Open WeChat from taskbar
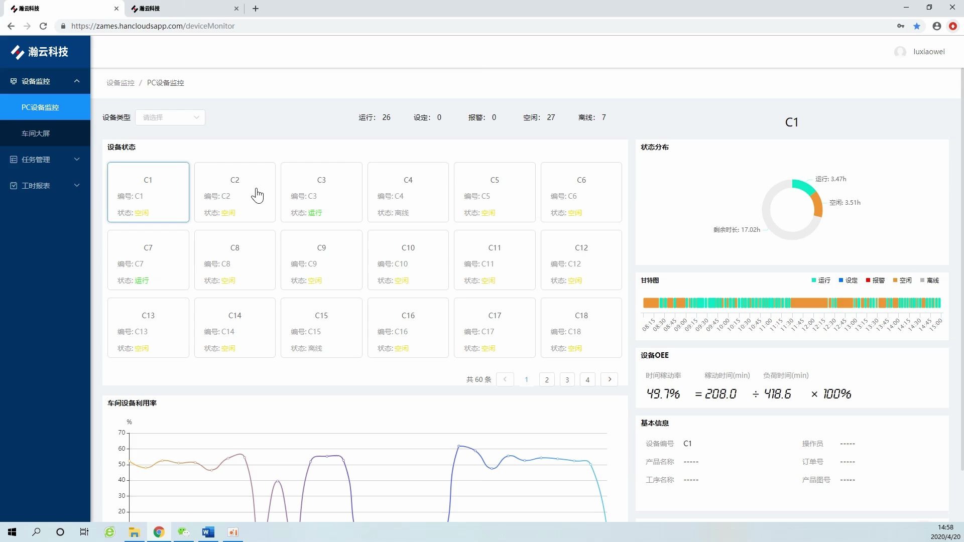 183,532
